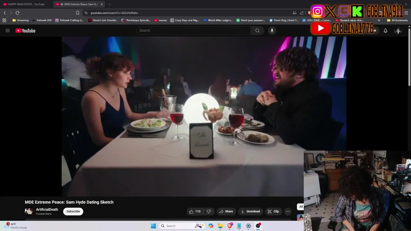The width and height of the screenshot is (411, 231).
Task: Open Copilot from taskbar
Action: pyautogui.click(x=211, y=226)
